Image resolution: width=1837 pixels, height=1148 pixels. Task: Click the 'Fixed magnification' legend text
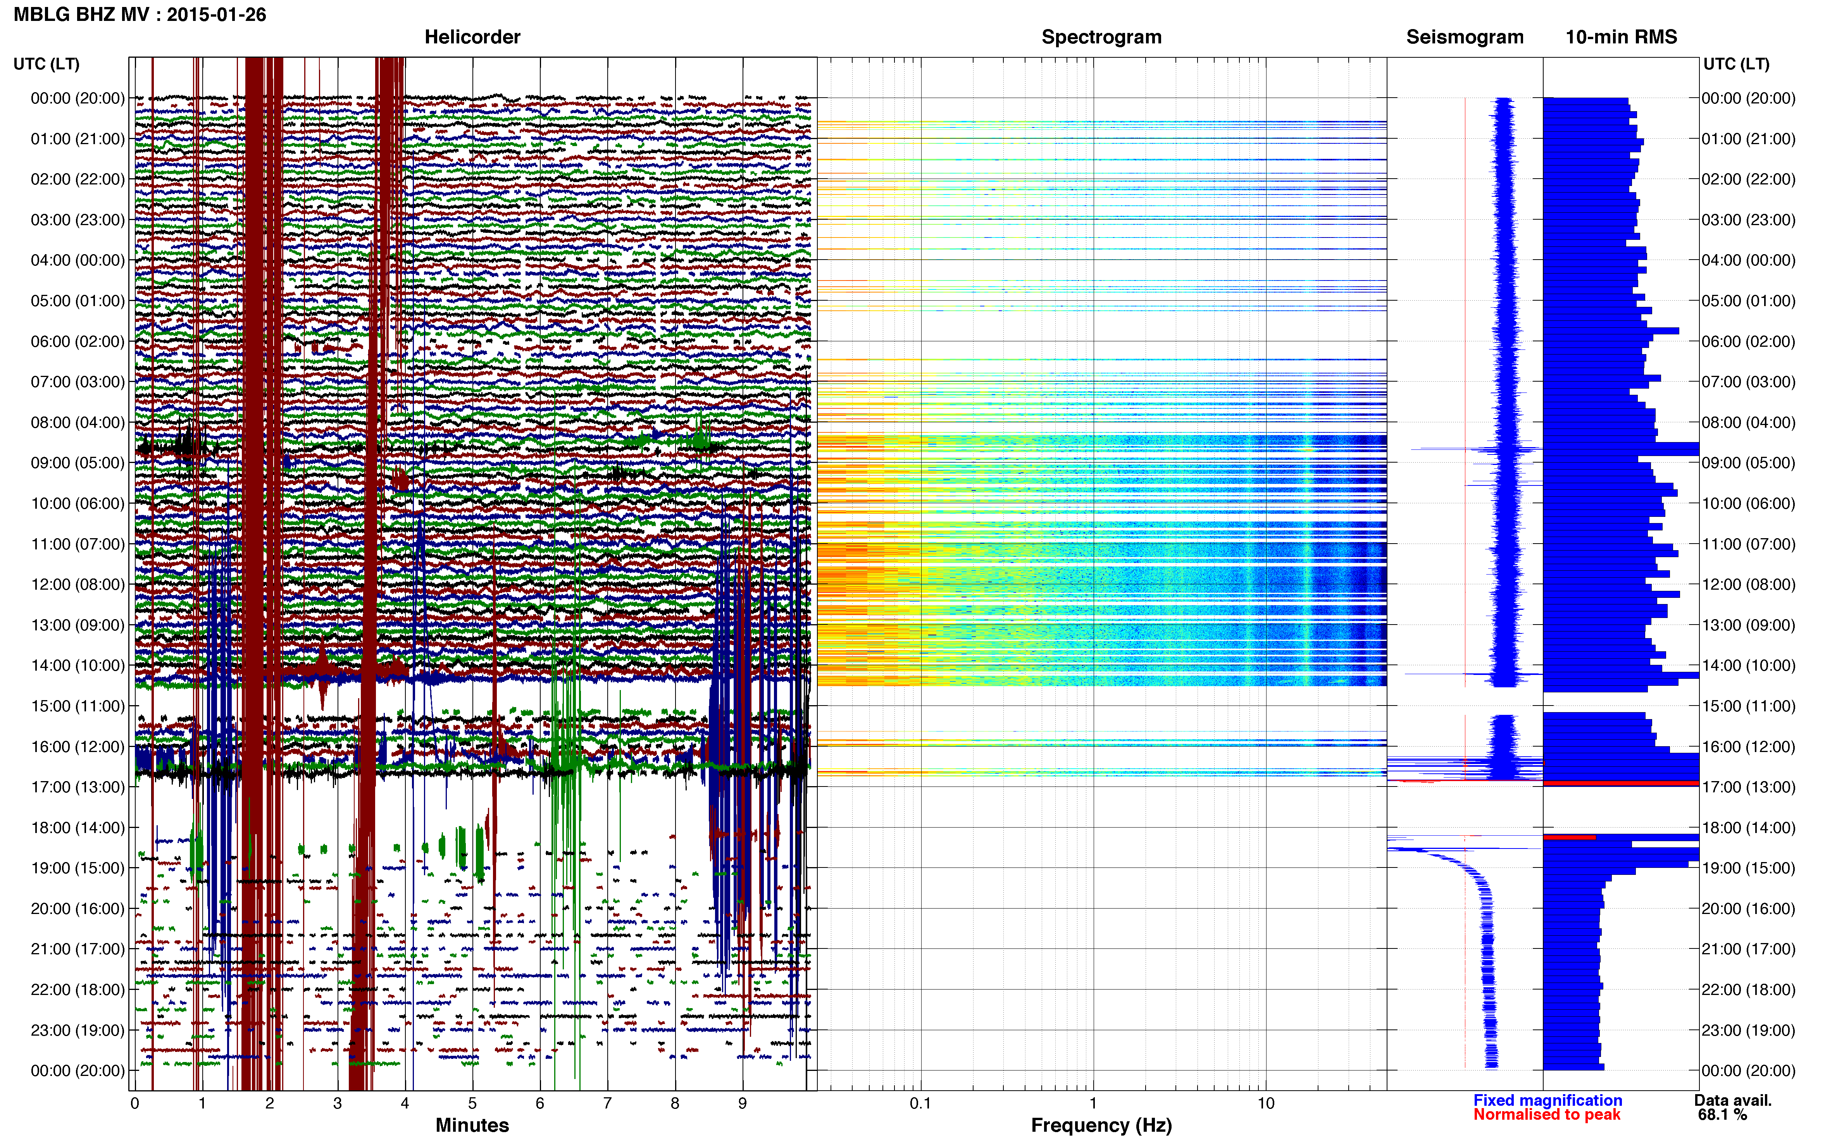(x=1547, y=1100)
